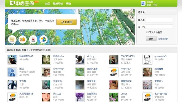Viewport: 182px width, 102px height.
Task: Open j99848294's cartoon avatar icon
Action: [x=113, y=72]
